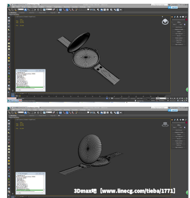This screenshot has height=198, width=190.
Task: Collapse the Utilities rollout in top screenshot
Action: coord(179,22)
